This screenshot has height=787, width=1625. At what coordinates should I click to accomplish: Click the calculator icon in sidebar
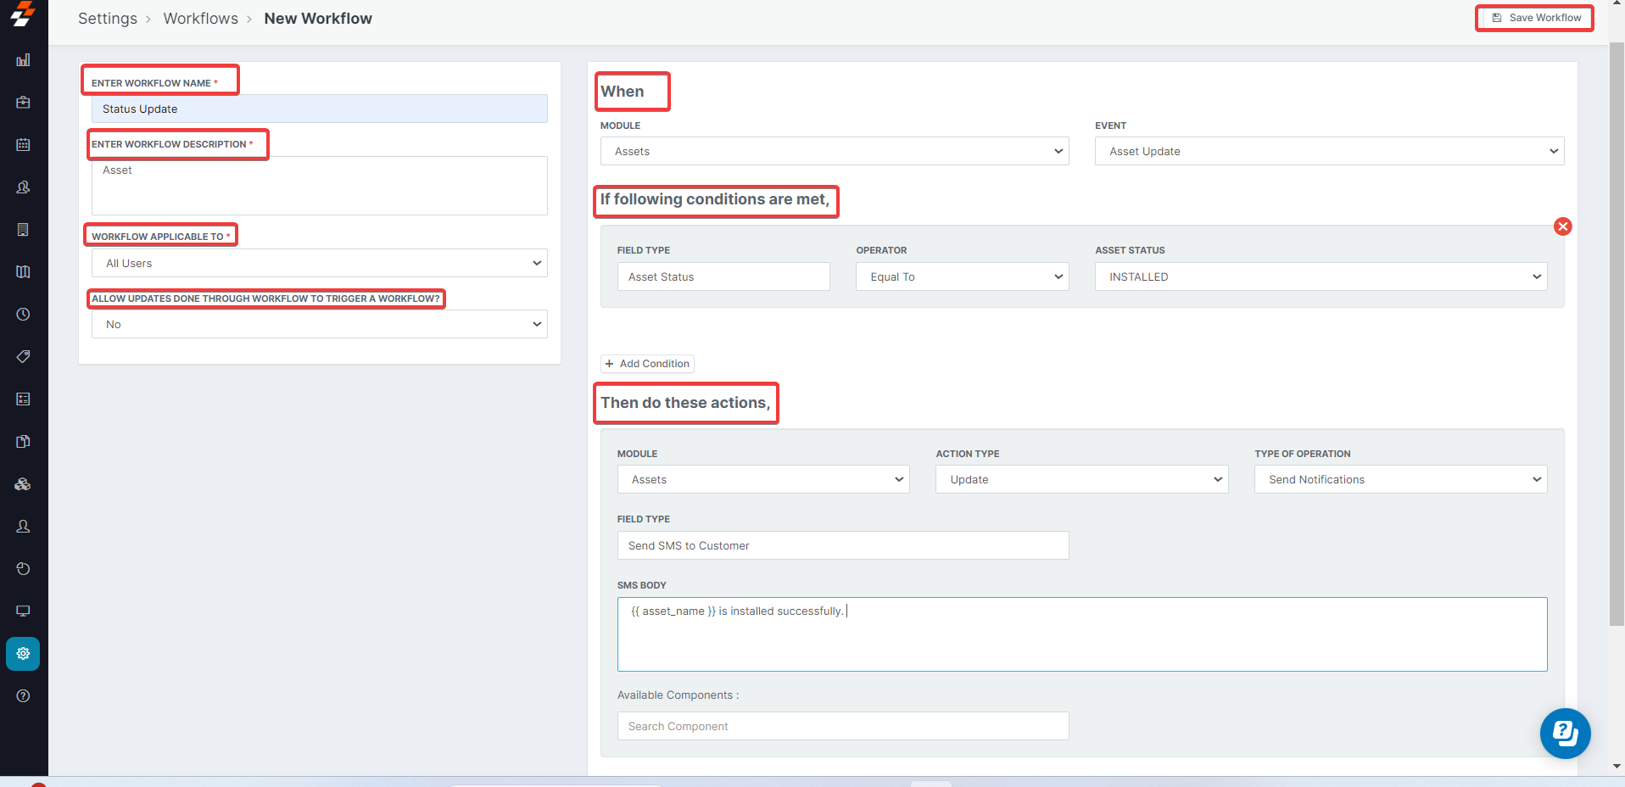(x=23, y=399)
